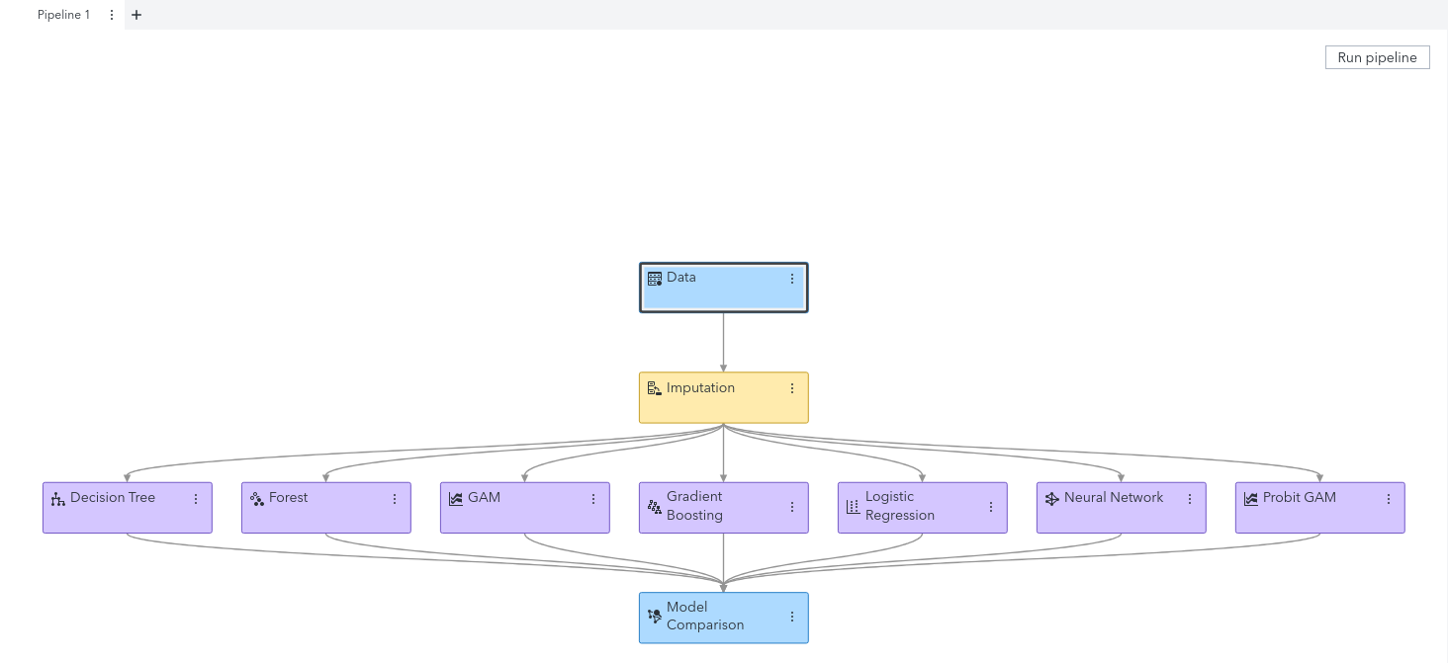Select the Imputation node label
Image resolution: width=1448 pixels, height=663 pixels.
click(x=700, y=388)
